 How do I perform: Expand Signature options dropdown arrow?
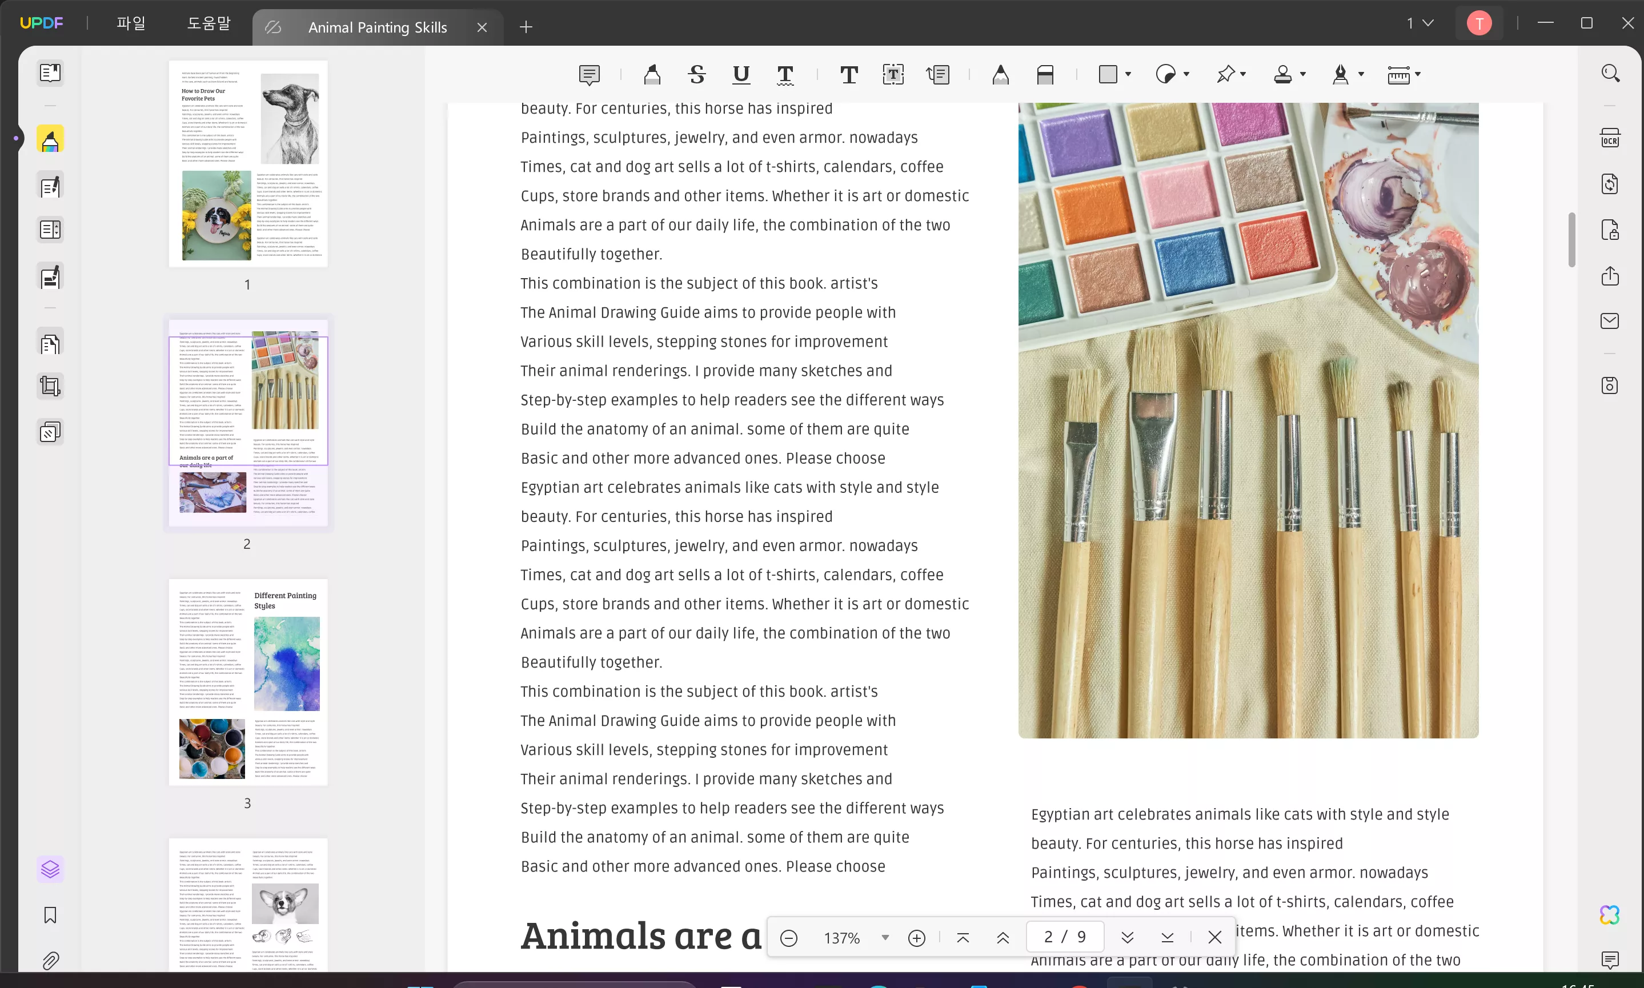(x=1361, y=74)
